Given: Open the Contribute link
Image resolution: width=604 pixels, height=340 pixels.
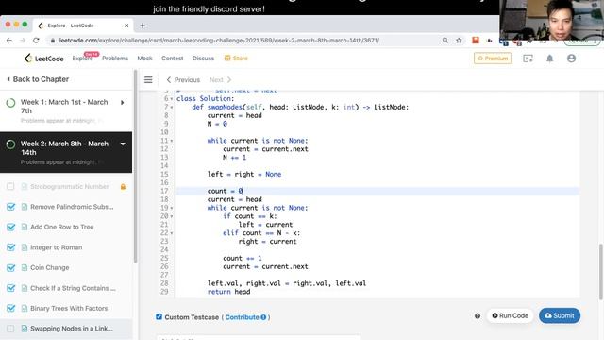Looking at the screenshot, I should pos(242,317).
